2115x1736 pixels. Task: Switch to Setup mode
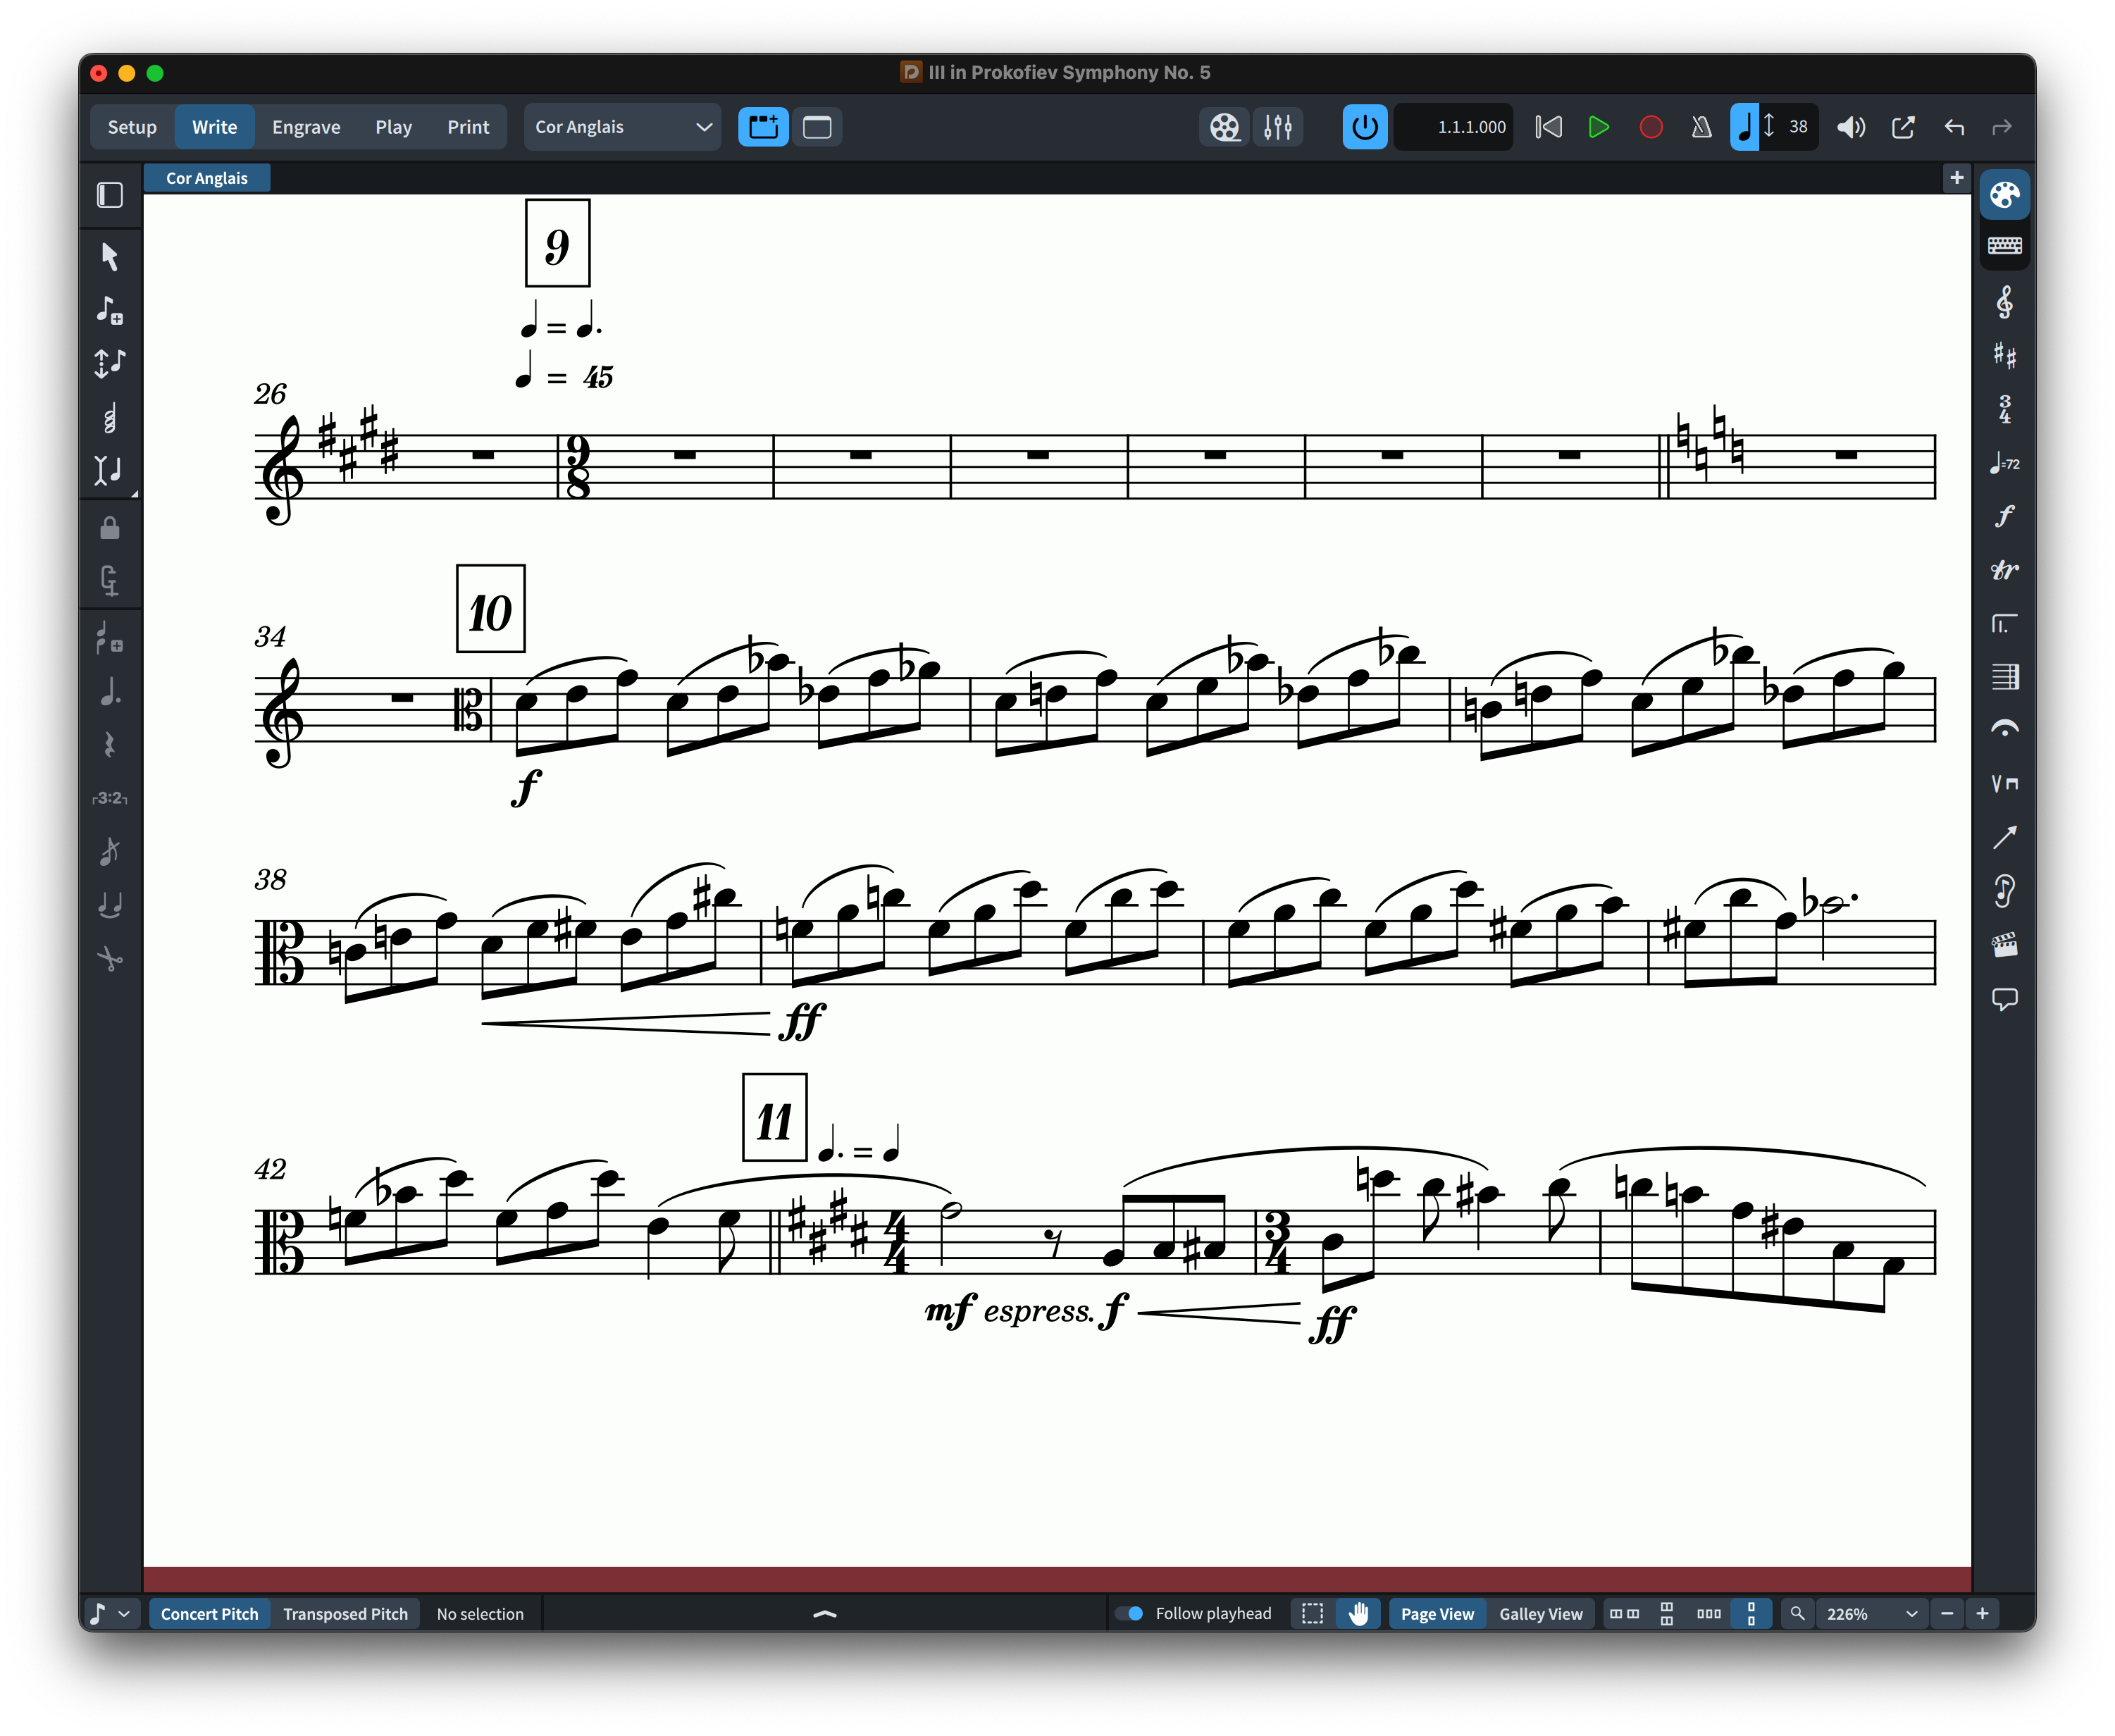[x=132, y=127]
